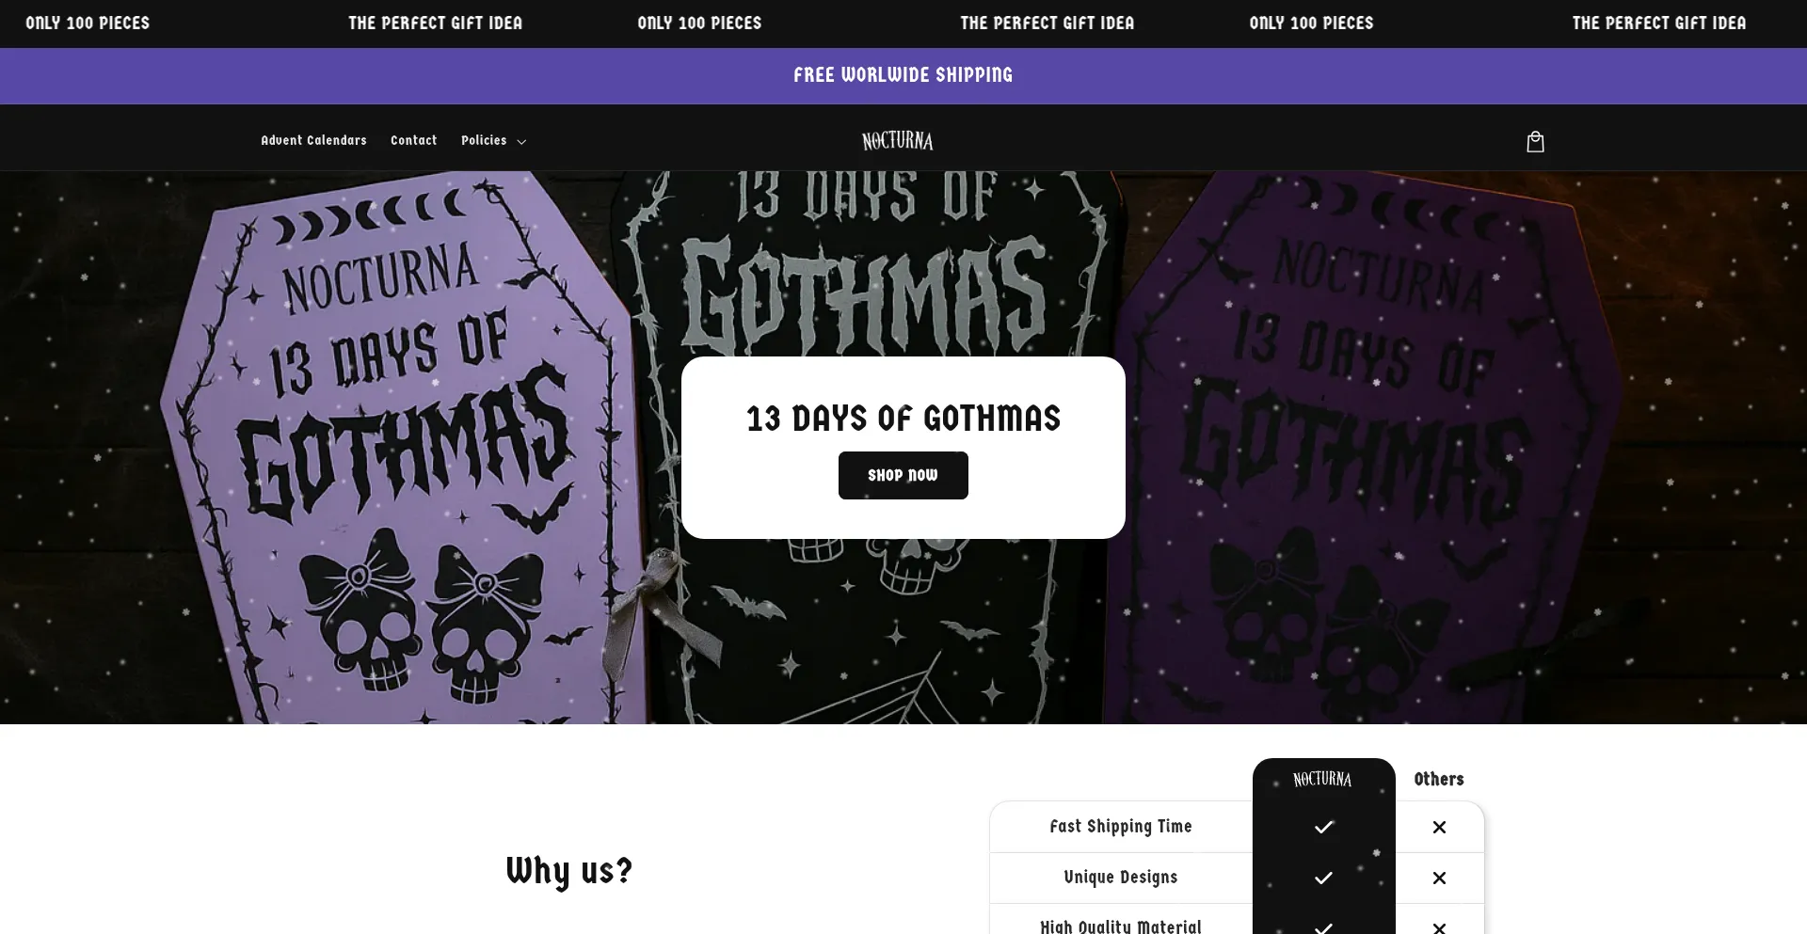Click the Nocturna logo in header
1807x934 pixels.
click(898, 141)
